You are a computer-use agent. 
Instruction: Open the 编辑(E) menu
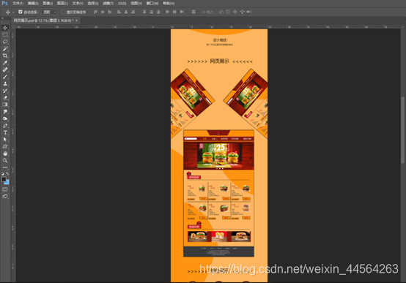pyautogui.click(x=33, y=4)
